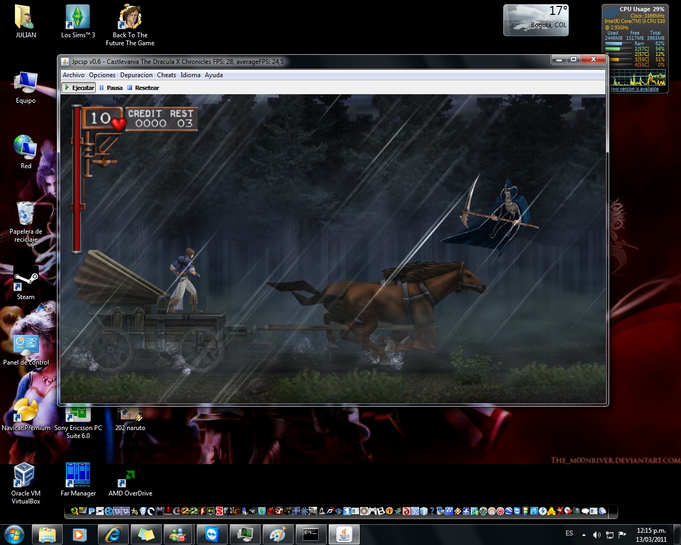Open the volume control in the tray
Viewport: 681px width, 545px height.
[597, 534]
